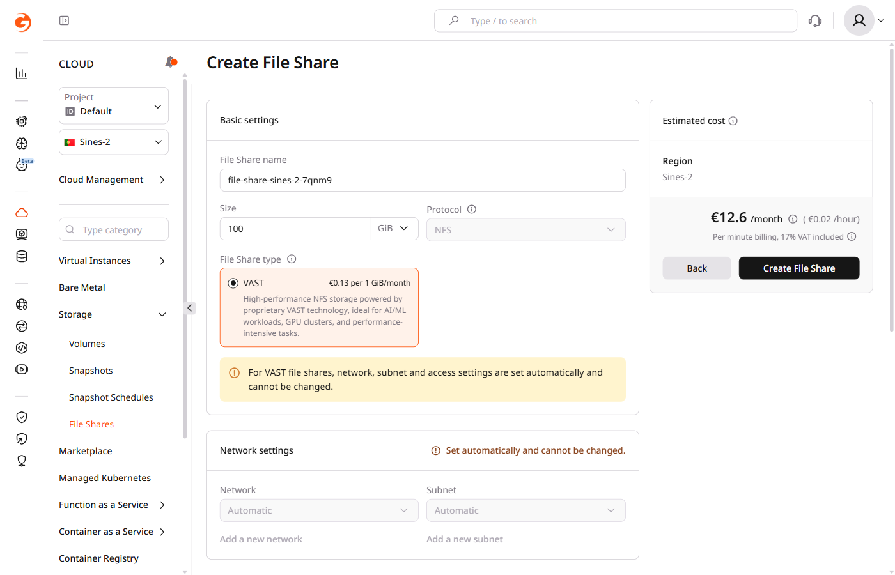Open the video play sidebar icon

[x=22, y=369]
